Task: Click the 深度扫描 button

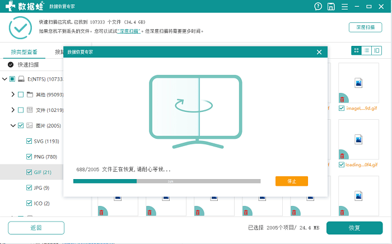Action: click(361, 27)
